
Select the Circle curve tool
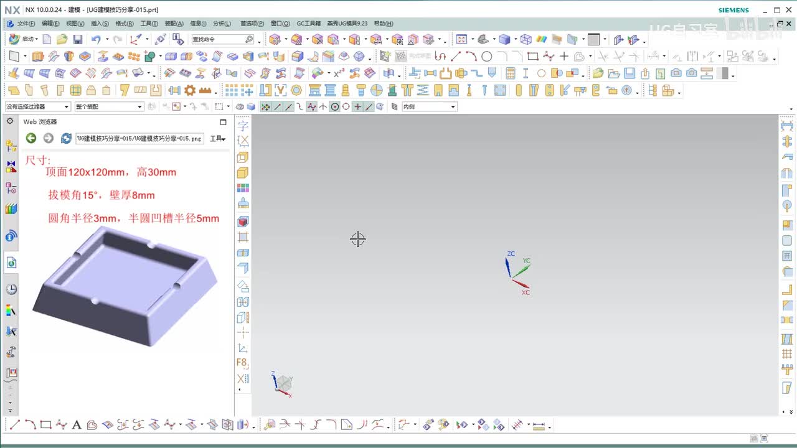coord(487,56)
